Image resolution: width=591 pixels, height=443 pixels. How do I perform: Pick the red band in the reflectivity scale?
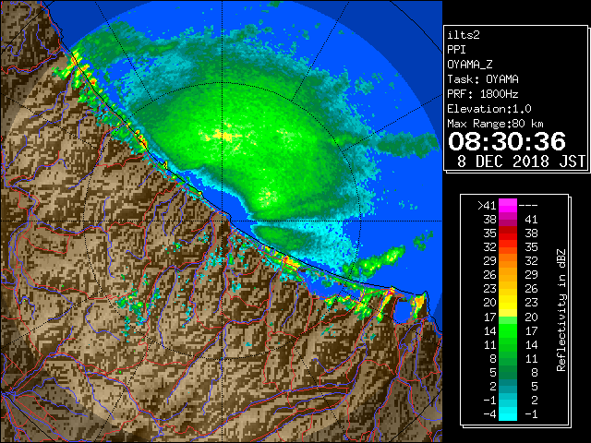click(x=508, y=233)
